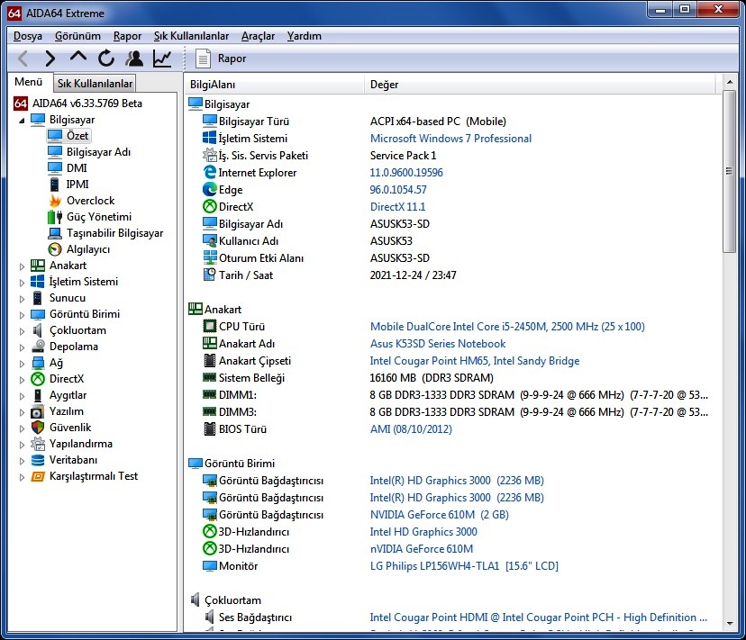
Task: Click the Edge browser icon row
Action: tap(210, 190)
